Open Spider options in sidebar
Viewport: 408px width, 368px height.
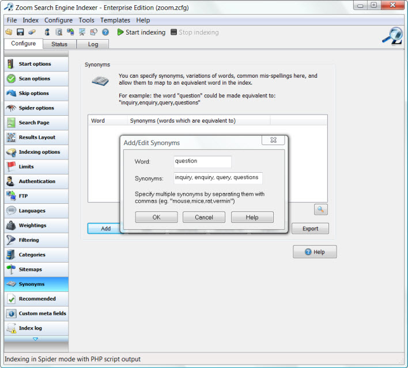click(x=36, y=108)
